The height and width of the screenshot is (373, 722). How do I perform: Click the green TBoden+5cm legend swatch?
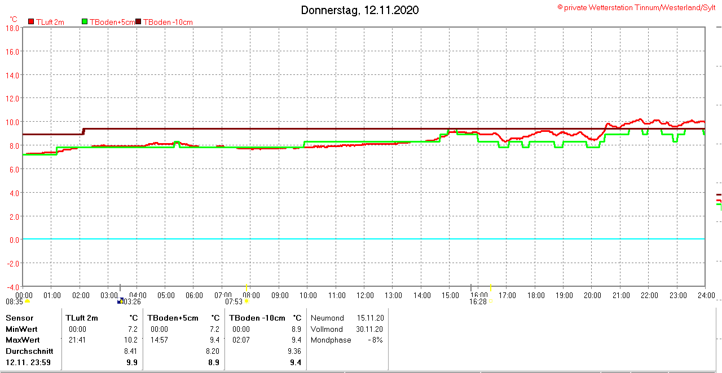coord(85,22)
